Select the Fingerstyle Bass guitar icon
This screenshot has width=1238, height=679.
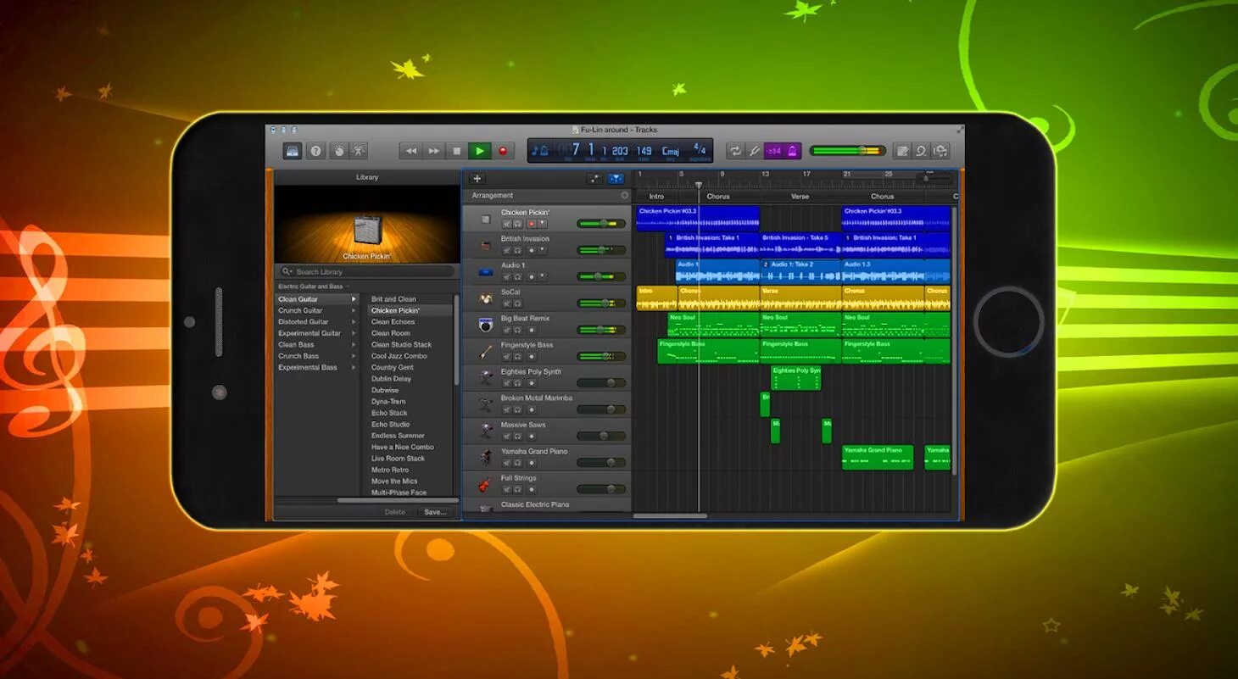point(486,351)
